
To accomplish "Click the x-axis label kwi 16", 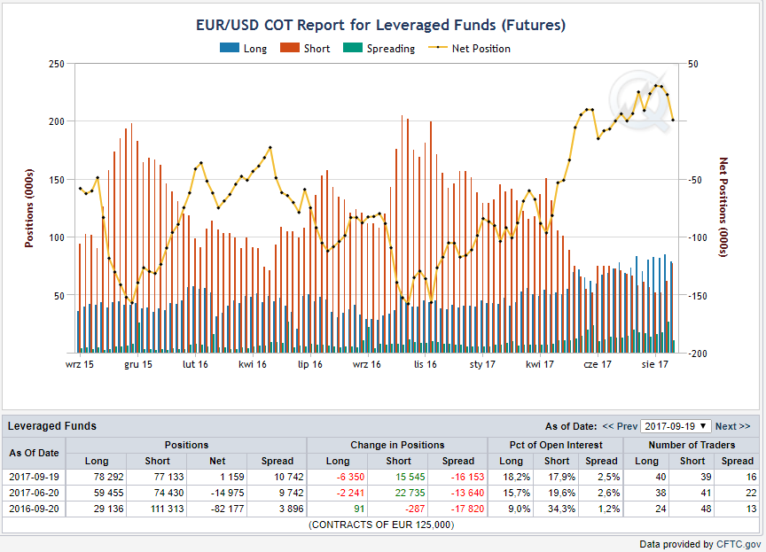I will coord(252,364).
